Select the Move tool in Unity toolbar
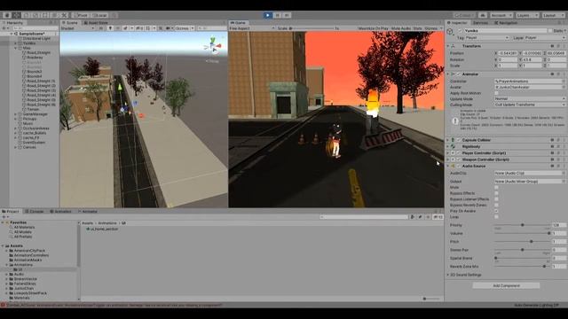This screenshot has width=568, height=319. click(x=16, y=15)
